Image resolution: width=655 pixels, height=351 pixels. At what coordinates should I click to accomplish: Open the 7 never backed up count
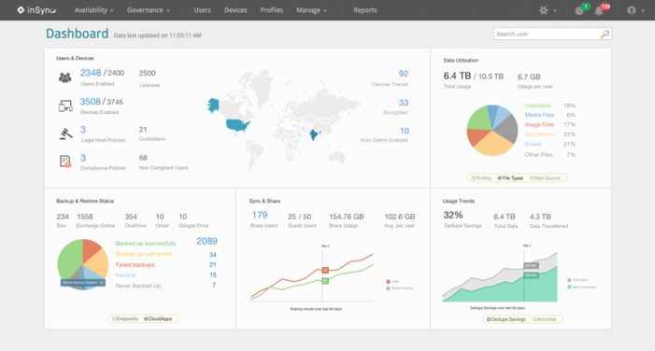[x=214, y=285]
